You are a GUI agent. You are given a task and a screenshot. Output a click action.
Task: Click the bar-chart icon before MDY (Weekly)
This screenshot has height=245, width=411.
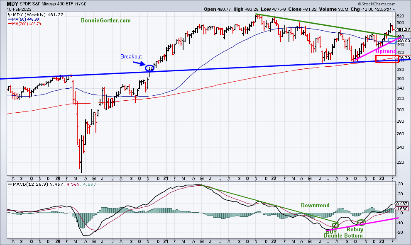pyautogui.click(x=10, y=15)
